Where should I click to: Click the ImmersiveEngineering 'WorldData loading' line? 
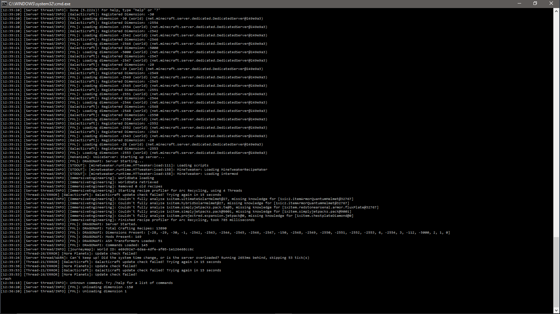pos(77,178)
